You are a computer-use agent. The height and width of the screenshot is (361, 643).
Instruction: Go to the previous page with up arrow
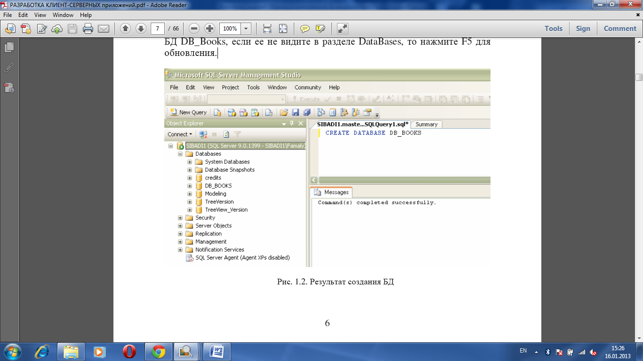(125, 29)
